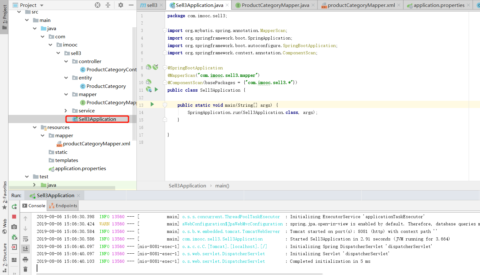480x275 pixels.
Task: Select productCategoryMapper.xml in project tree
Action: point(93,143)
